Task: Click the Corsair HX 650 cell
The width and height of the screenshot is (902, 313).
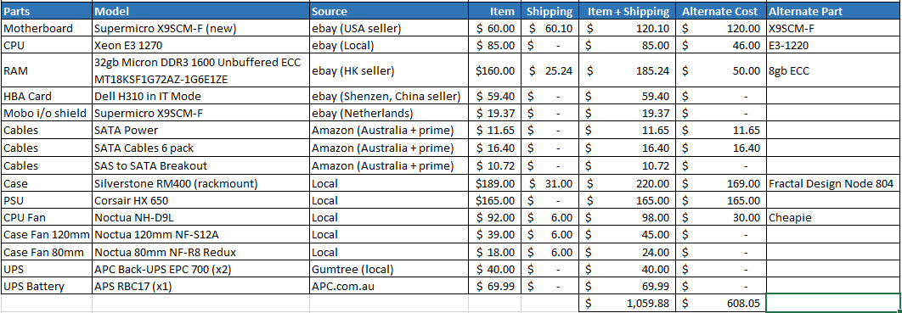Action: [x=200, y=201]
